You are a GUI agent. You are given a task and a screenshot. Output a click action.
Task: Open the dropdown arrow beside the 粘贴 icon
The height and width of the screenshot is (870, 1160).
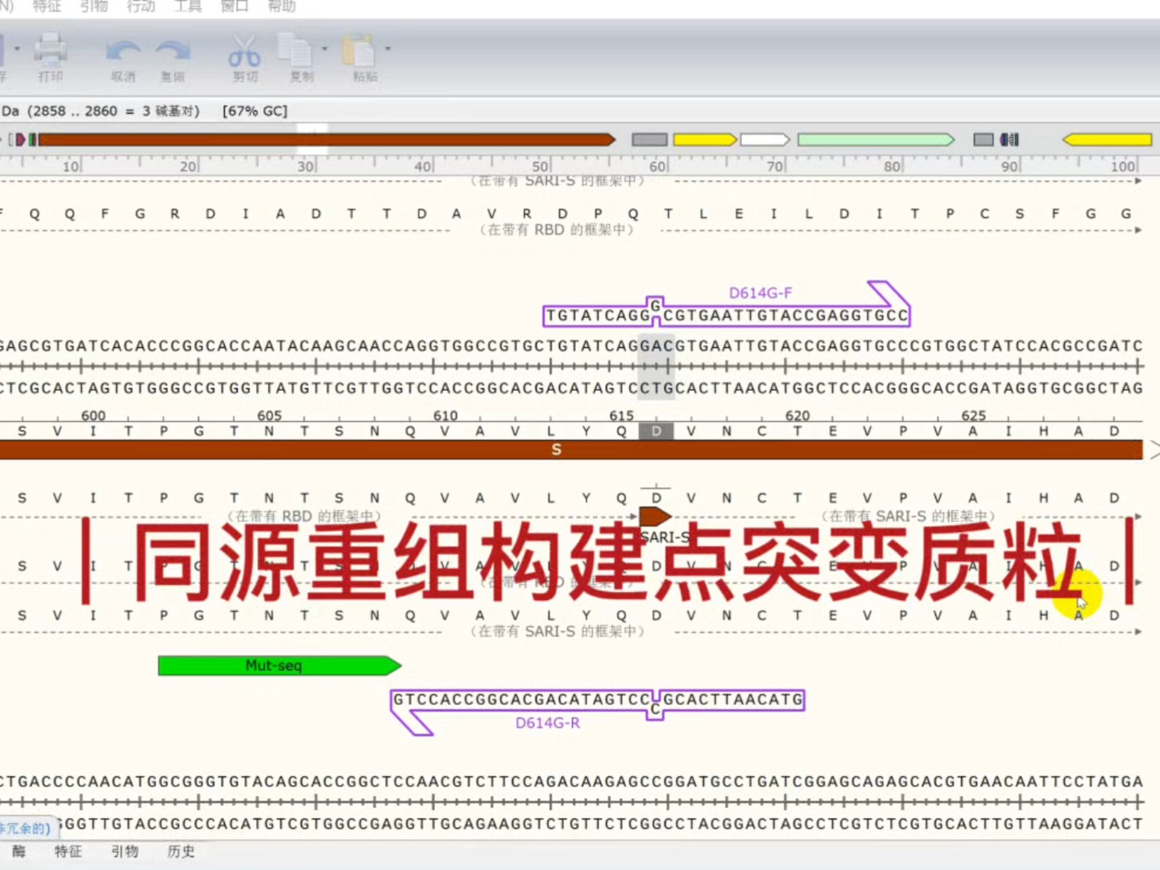click(388, 48)
